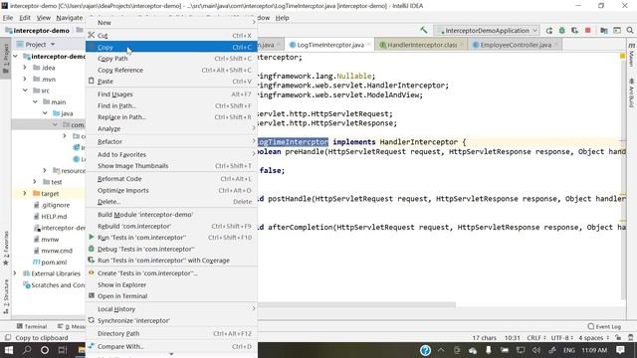Click the Run with Coverage toolbar icon

point(574,31)
